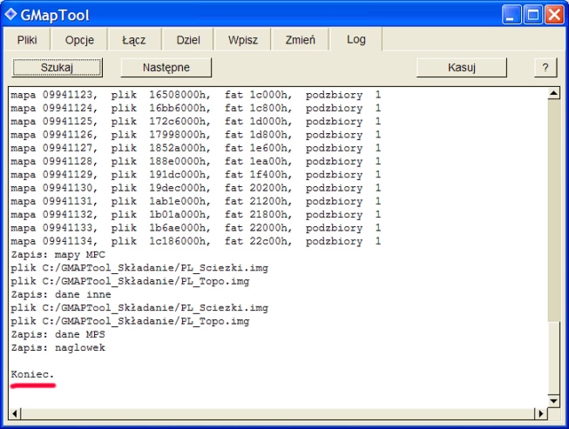Minimize the GMapTool window

point(511,15)
